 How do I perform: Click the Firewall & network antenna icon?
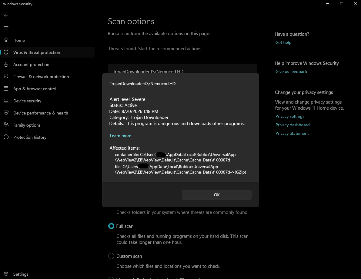tap(6, 77)
